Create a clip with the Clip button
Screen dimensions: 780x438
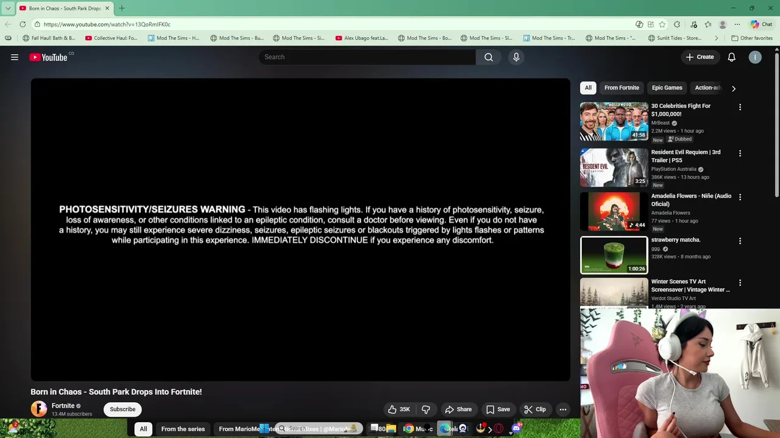click(x=535, y=409)
